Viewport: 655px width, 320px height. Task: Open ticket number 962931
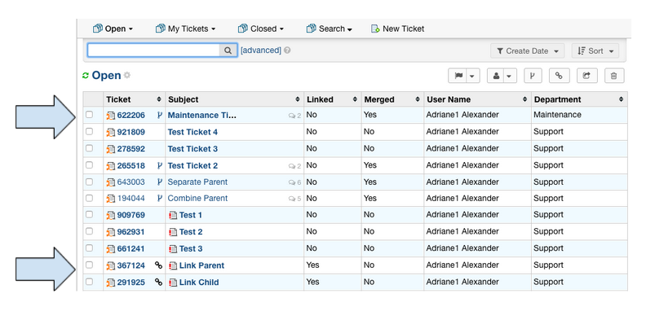pos(131,232)
